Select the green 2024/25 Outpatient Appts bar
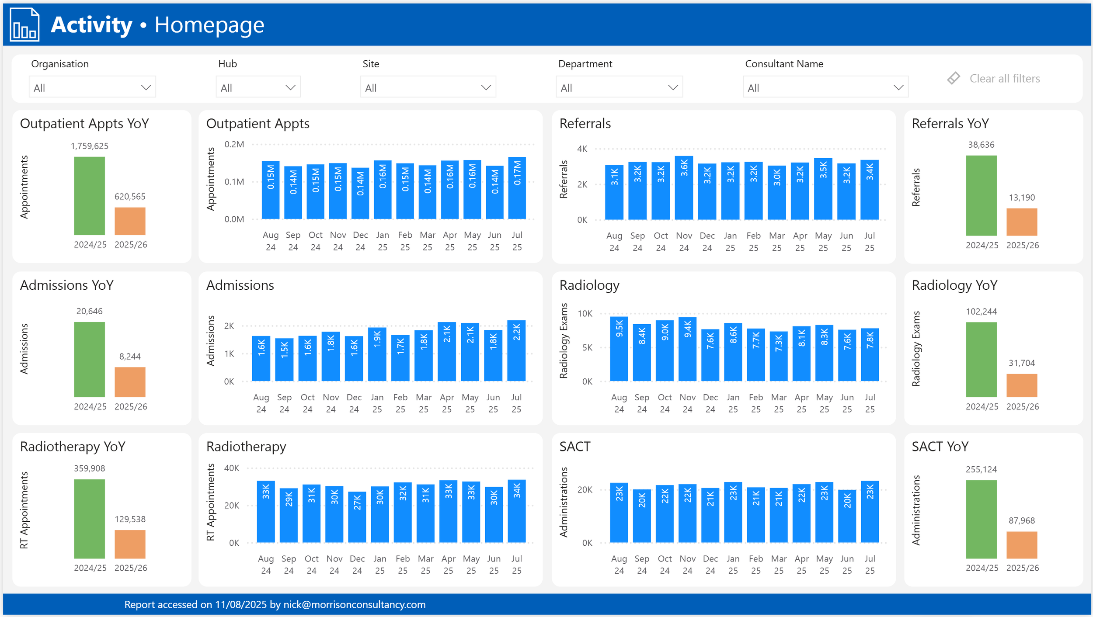 89,196
